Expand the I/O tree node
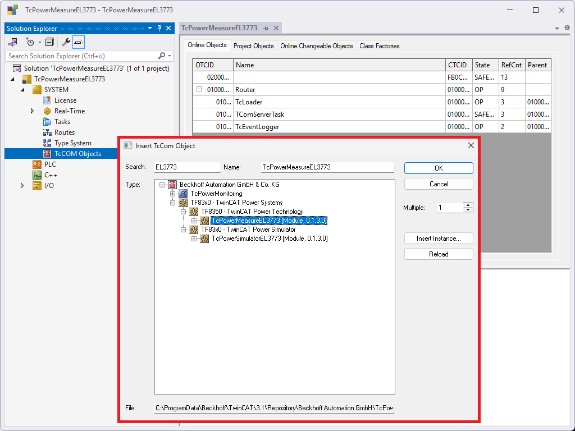 [22, 185]
